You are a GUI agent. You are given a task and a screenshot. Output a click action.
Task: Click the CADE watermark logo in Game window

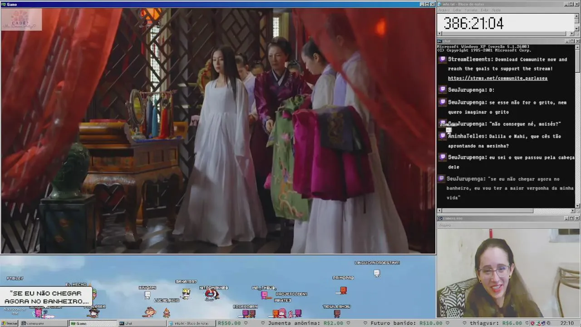click(22, 20)
